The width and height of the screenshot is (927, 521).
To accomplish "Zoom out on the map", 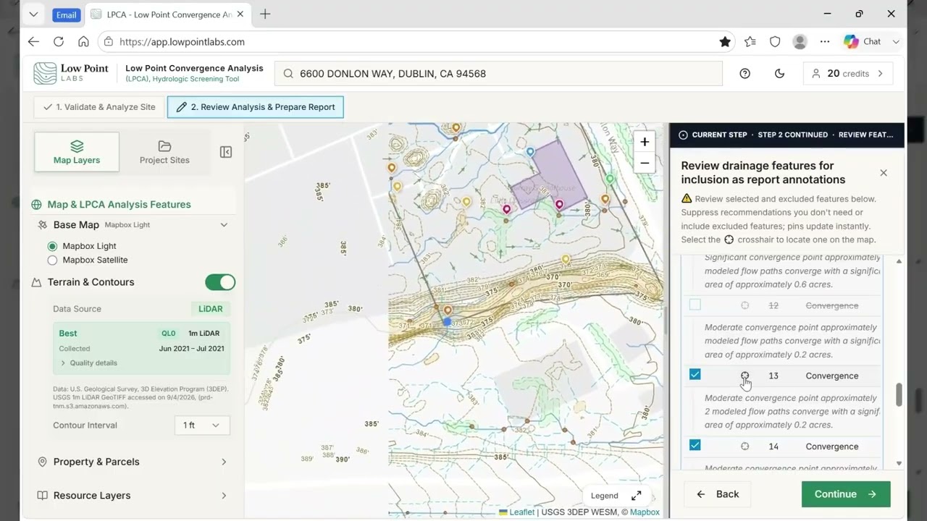I will point(645,163).
